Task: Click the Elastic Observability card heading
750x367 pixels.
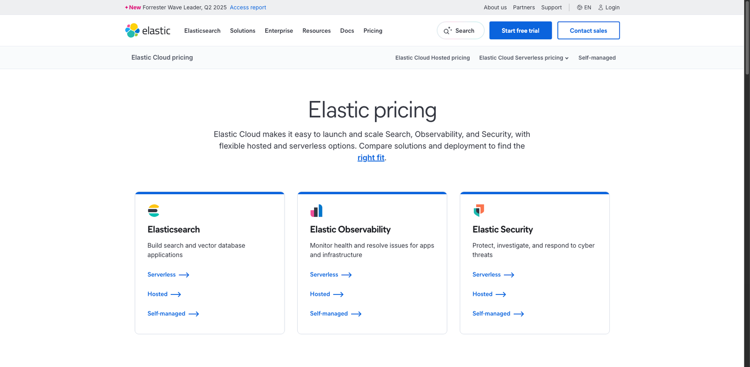Action: tap(350, 230)
